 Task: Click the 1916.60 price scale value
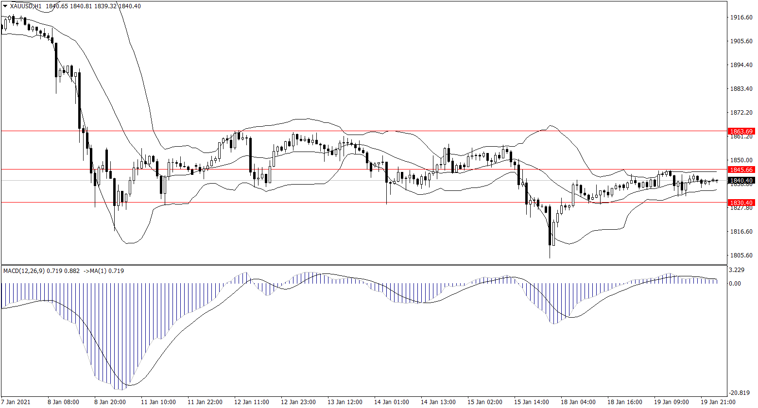point(741,17)
